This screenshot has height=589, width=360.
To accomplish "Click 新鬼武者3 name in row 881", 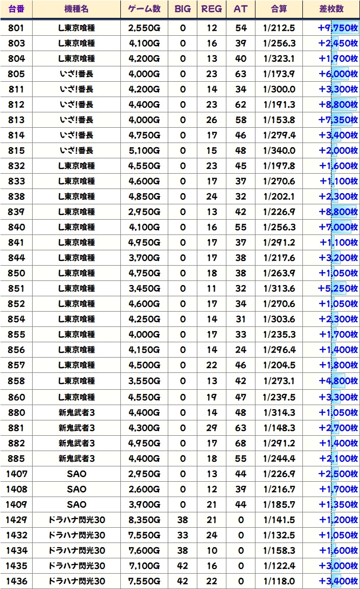I will click(76, 428).
